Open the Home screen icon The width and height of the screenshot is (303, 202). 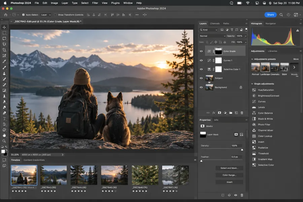pos(6,15)
